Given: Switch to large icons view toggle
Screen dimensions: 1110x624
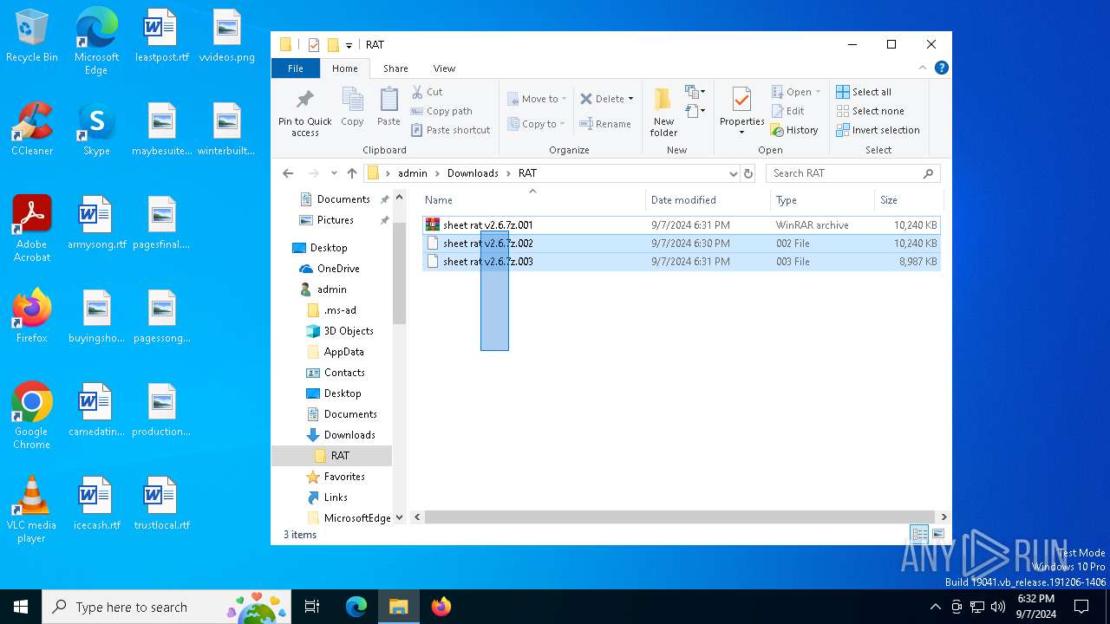Looking at the screenshot, I should [937, 535].
